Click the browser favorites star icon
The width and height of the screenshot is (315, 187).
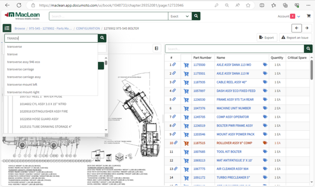coord(248,5)
